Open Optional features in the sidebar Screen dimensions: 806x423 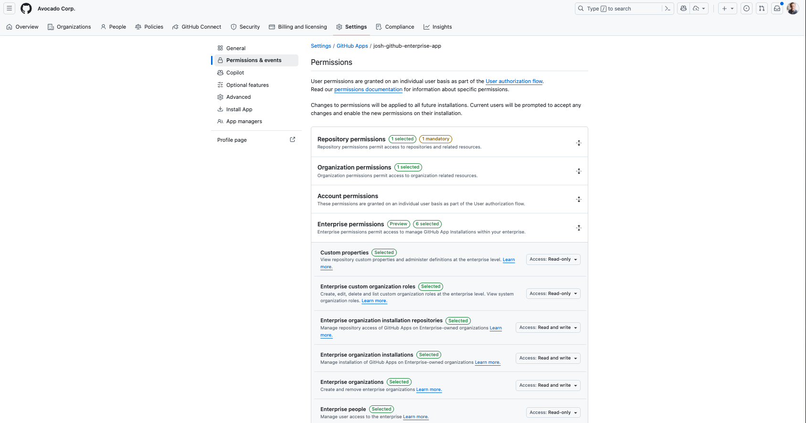click(x=256, y=85)
